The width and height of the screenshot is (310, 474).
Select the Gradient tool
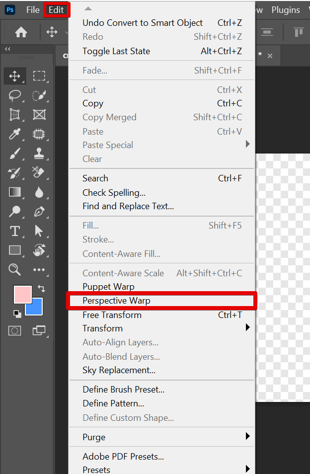[x=15, y=192]
